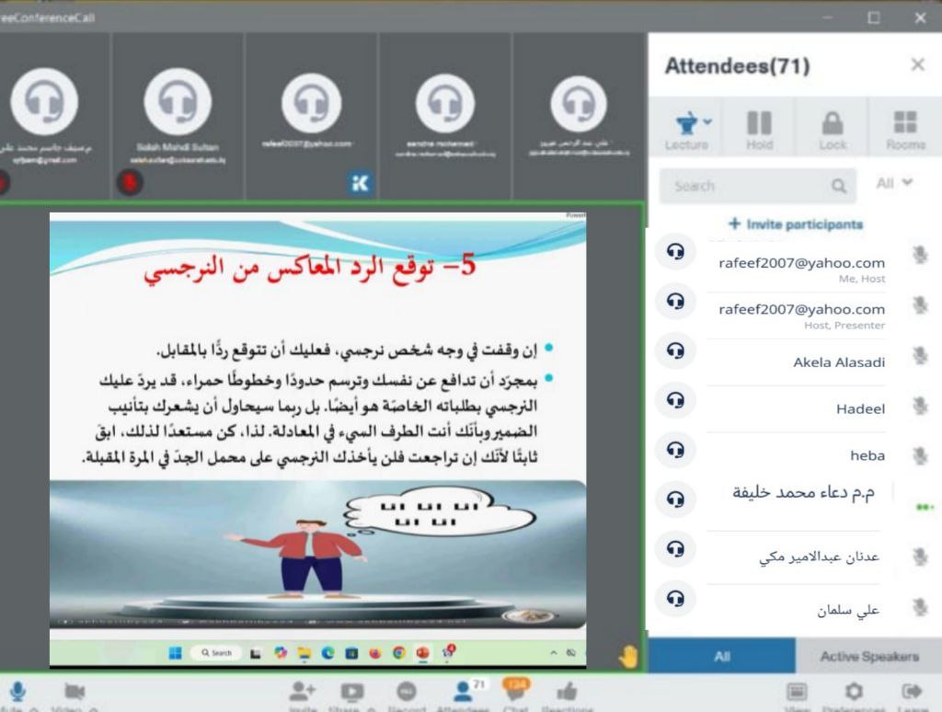Click the Invite participants link

click(795, 224)
